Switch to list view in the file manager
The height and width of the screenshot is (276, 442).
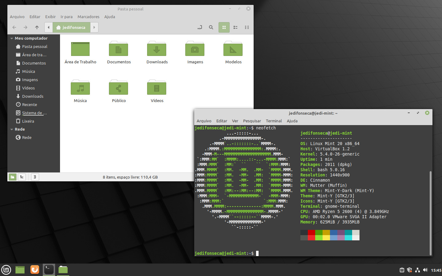coord(235,27)
